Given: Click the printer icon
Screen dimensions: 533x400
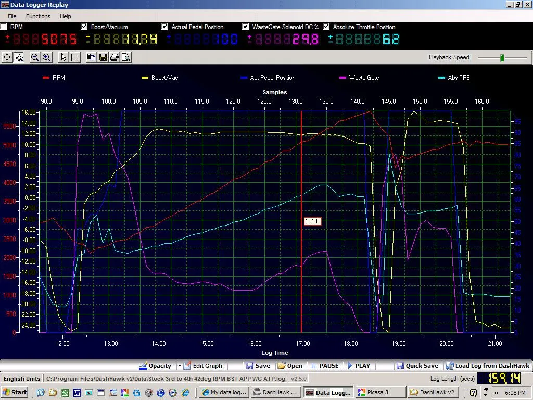Looking at the screenshot, I should point(115,57).
